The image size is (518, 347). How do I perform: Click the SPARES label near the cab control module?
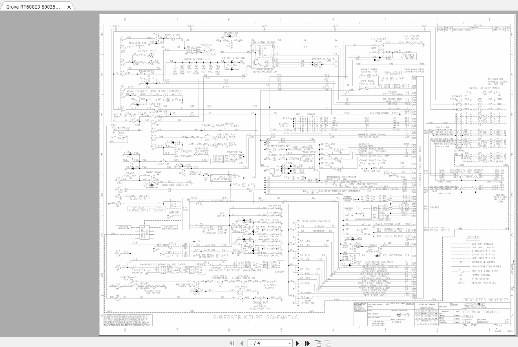pyautogui.click(x=435, y=208)
